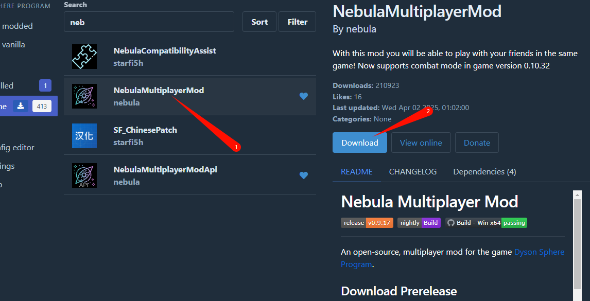Click the README scrollbar thumb
This screenshot has height=301, width=590.
577,243
